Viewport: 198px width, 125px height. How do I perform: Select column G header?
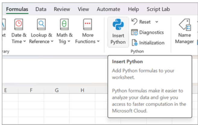(57, 90)
